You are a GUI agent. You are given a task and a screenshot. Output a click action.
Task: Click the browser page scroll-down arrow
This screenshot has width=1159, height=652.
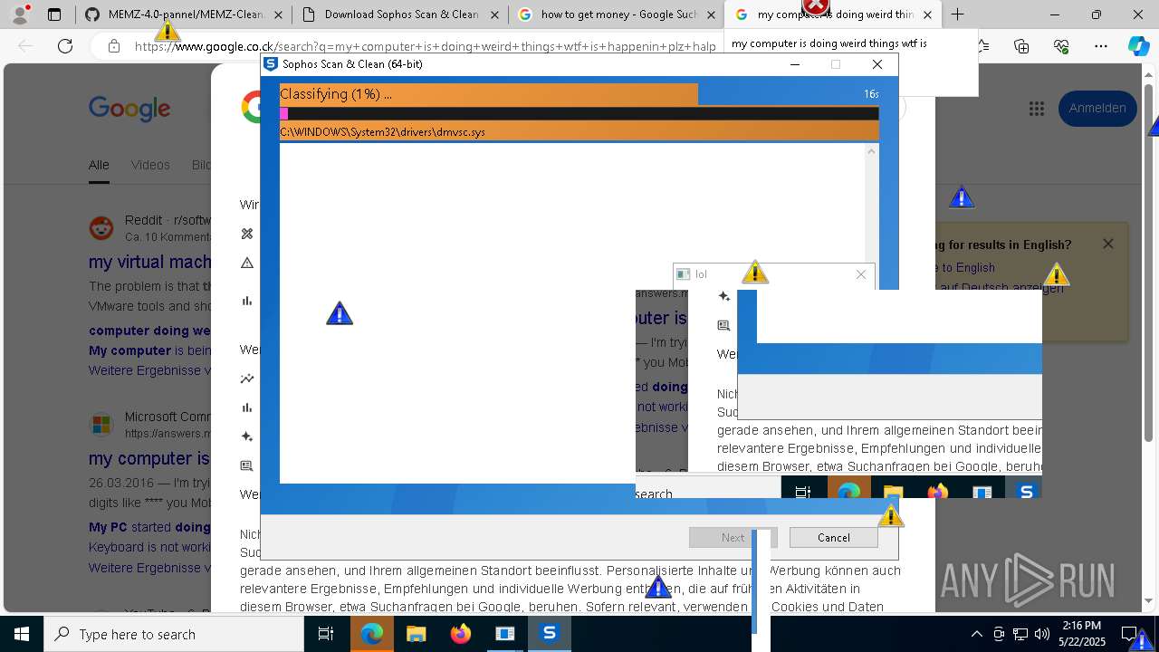[x=1150, y=600]
